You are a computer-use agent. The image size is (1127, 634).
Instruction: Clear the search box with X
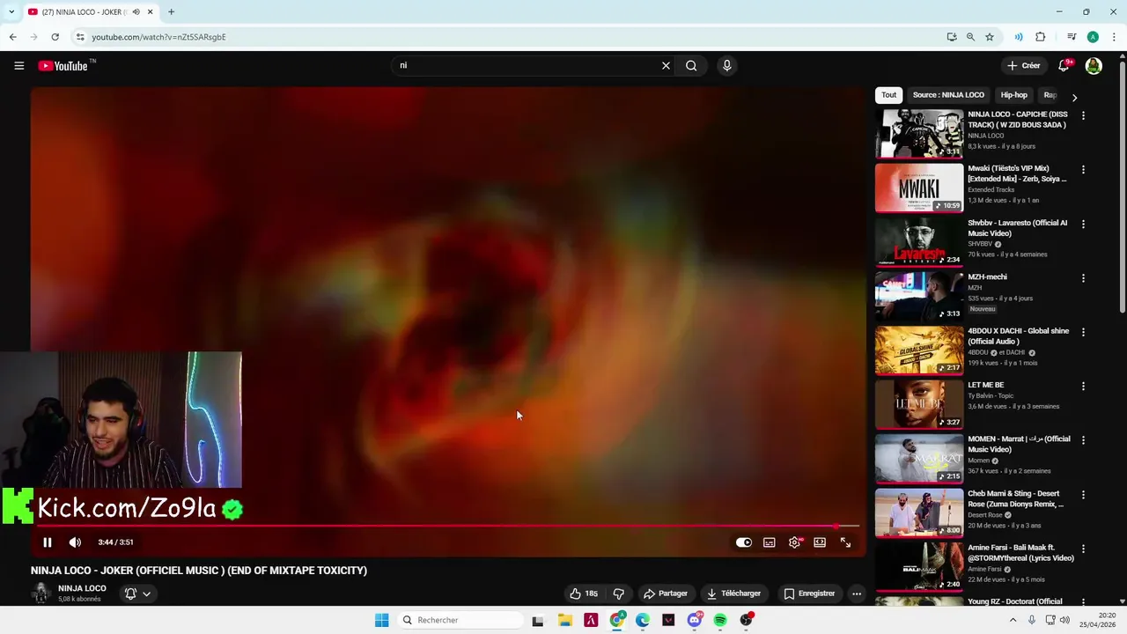pyautogui.click(x=666, y=65)
